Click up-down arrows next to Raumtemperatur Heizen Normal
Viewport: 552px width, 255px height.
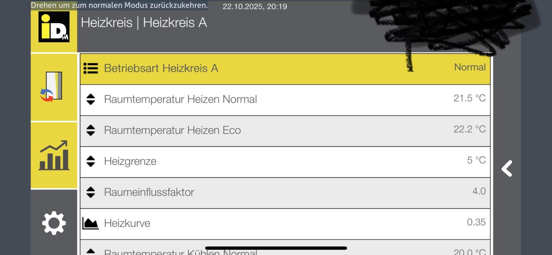click(91, 99)
